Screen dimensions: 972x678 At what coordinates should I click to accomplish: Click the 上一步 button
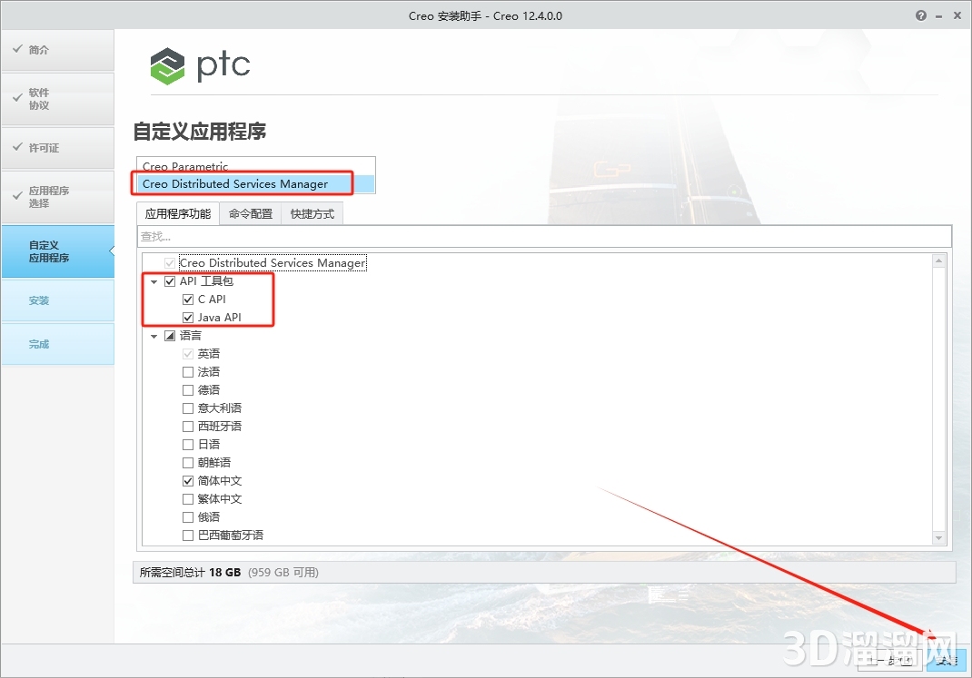pyautogui.click(x=889, y=661)
